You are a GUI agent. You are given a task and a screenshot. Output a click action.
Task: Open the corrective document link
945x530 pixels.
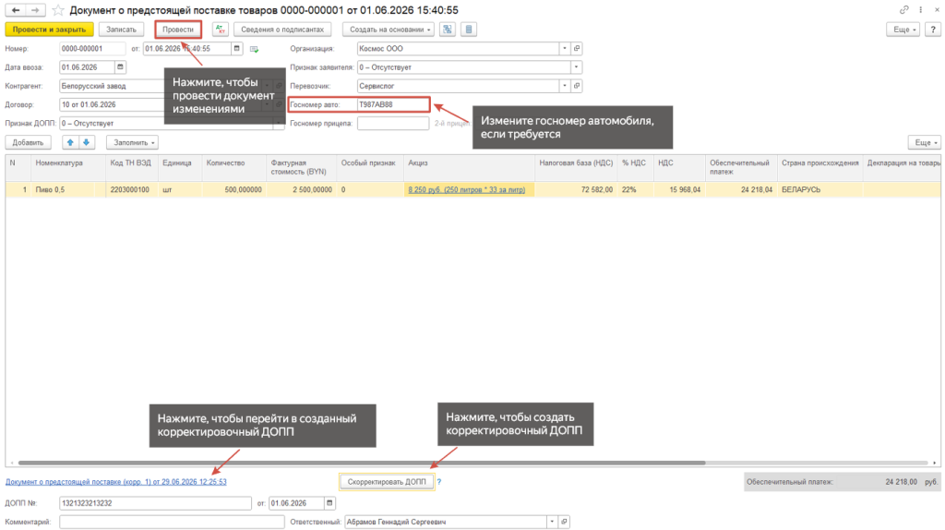tap(115, 482)
